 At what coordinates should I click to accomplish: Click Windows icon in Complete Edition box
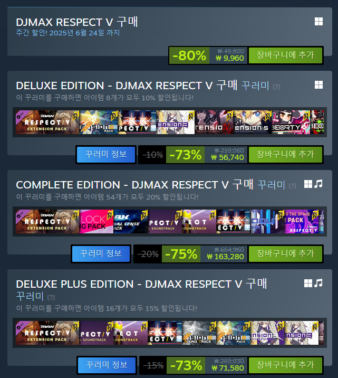point(308,184)
